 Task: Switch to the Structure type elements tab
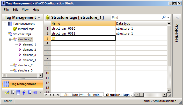(x=82, y=95)
